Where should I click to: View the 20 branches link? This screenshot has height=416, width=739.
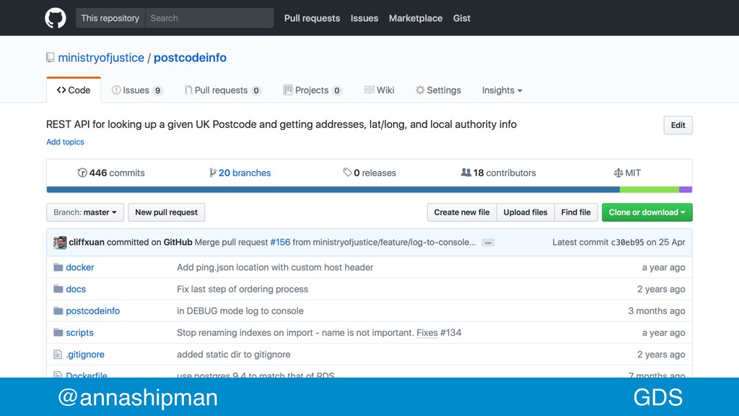click(x=240, y=173)
